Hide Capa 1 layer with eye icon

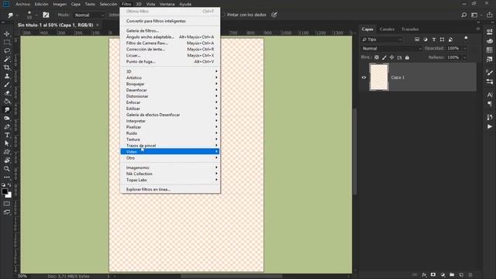pyautogui.click(x=363, y=77)
